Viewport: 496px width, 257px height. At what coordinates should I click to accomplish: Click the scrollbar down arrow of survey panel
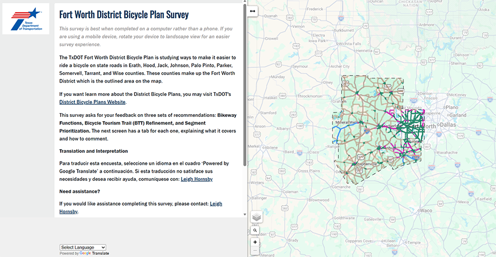(245, 215)
